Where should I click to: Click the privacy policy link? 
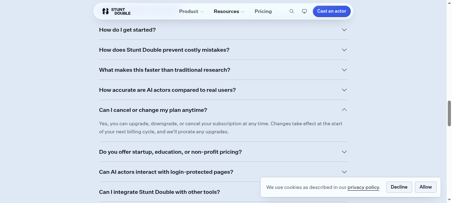click(363, 187)
